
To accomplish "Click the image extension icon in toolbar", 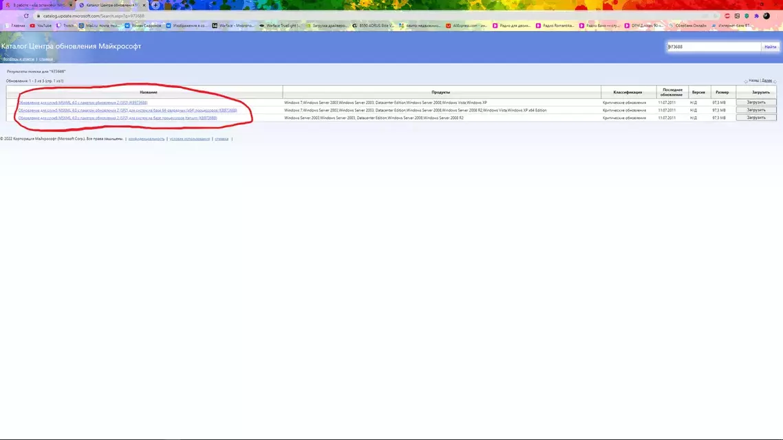I will click(737, 16).
